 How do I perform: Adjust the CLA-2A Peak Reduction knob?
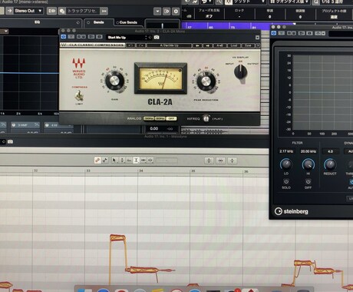click(x=206, y=81)
